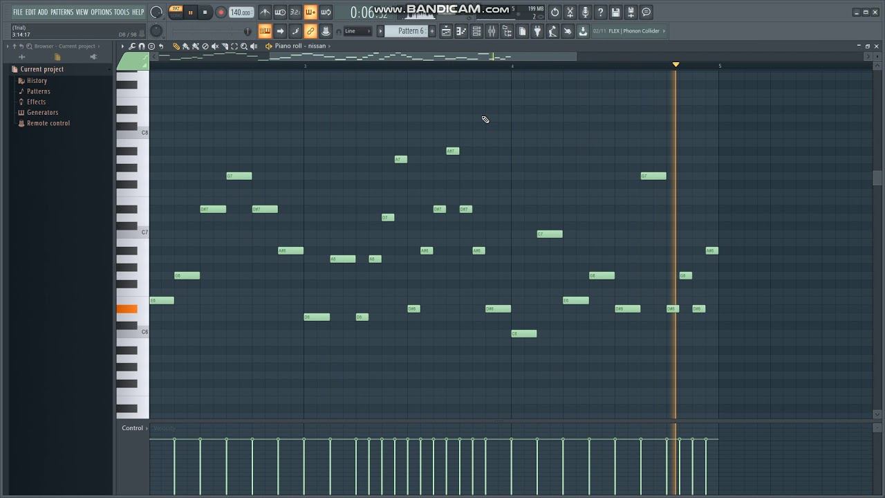885x498 pixels.
Task: Toggle the metronome icon
Action: coord(265,12)
